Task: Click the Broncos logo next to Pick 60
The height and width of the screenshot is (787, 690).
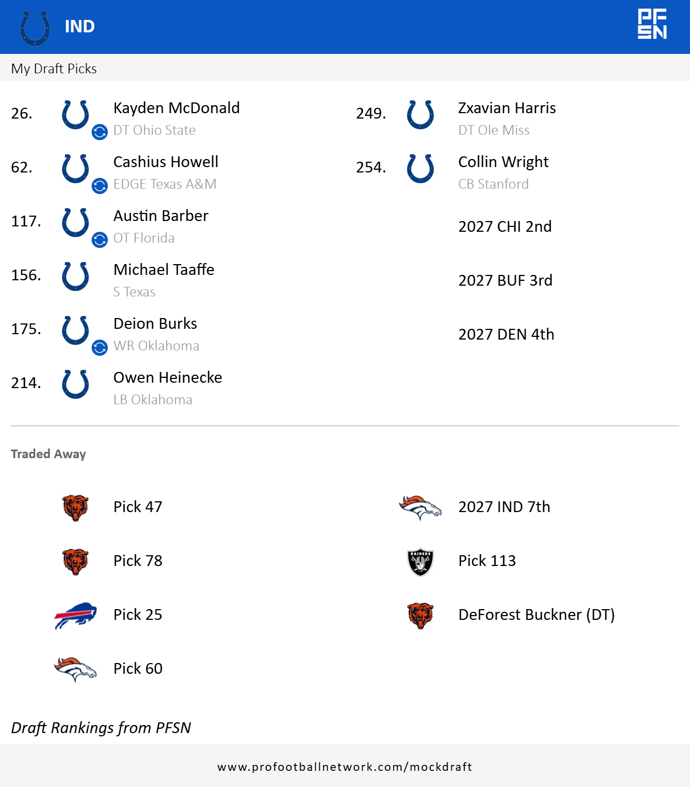Action: (75, 669)
